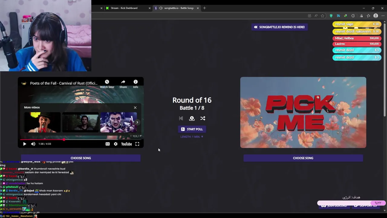The image size is (387, 218).
Task: Mute the songbattle.io tab via speaker icon
Action: pyautogui.click(x=161, y=8)
